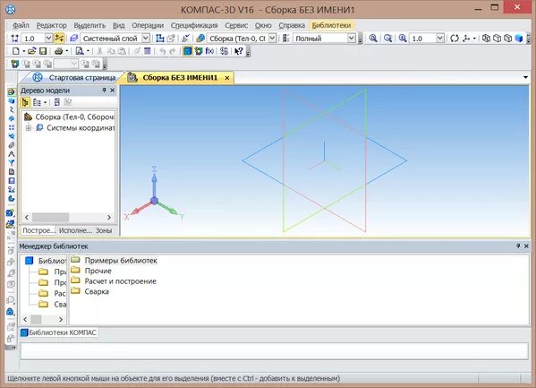Open the Прочие folder in library list
The height and width of the screenshot is (388, 536).
pos(91,271)
